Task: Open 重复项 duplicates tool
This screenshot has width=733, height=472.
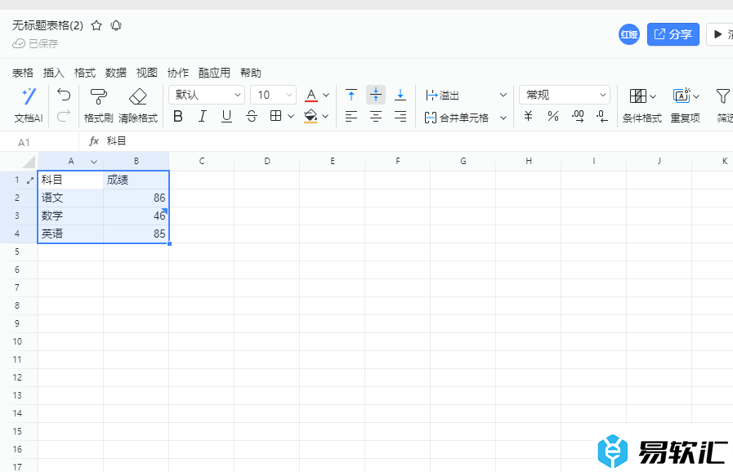Action: click(686, 105)
